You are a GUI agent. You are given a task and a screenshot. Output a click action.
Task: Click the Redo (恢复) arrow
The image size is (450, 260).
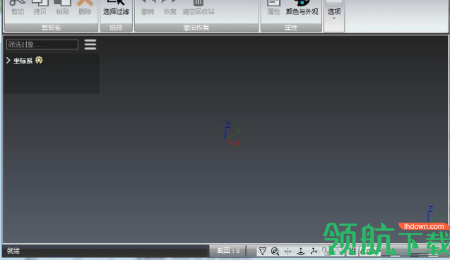[170, 8]
